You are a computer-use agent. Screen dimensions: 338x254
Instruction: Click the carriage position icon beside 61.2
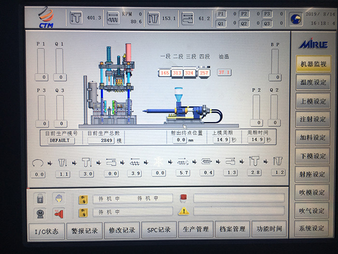(187, 18)
